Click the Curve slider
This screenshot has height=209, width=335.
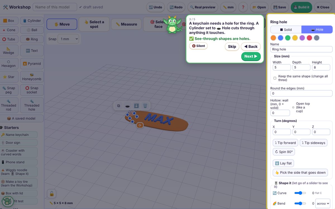300,193
